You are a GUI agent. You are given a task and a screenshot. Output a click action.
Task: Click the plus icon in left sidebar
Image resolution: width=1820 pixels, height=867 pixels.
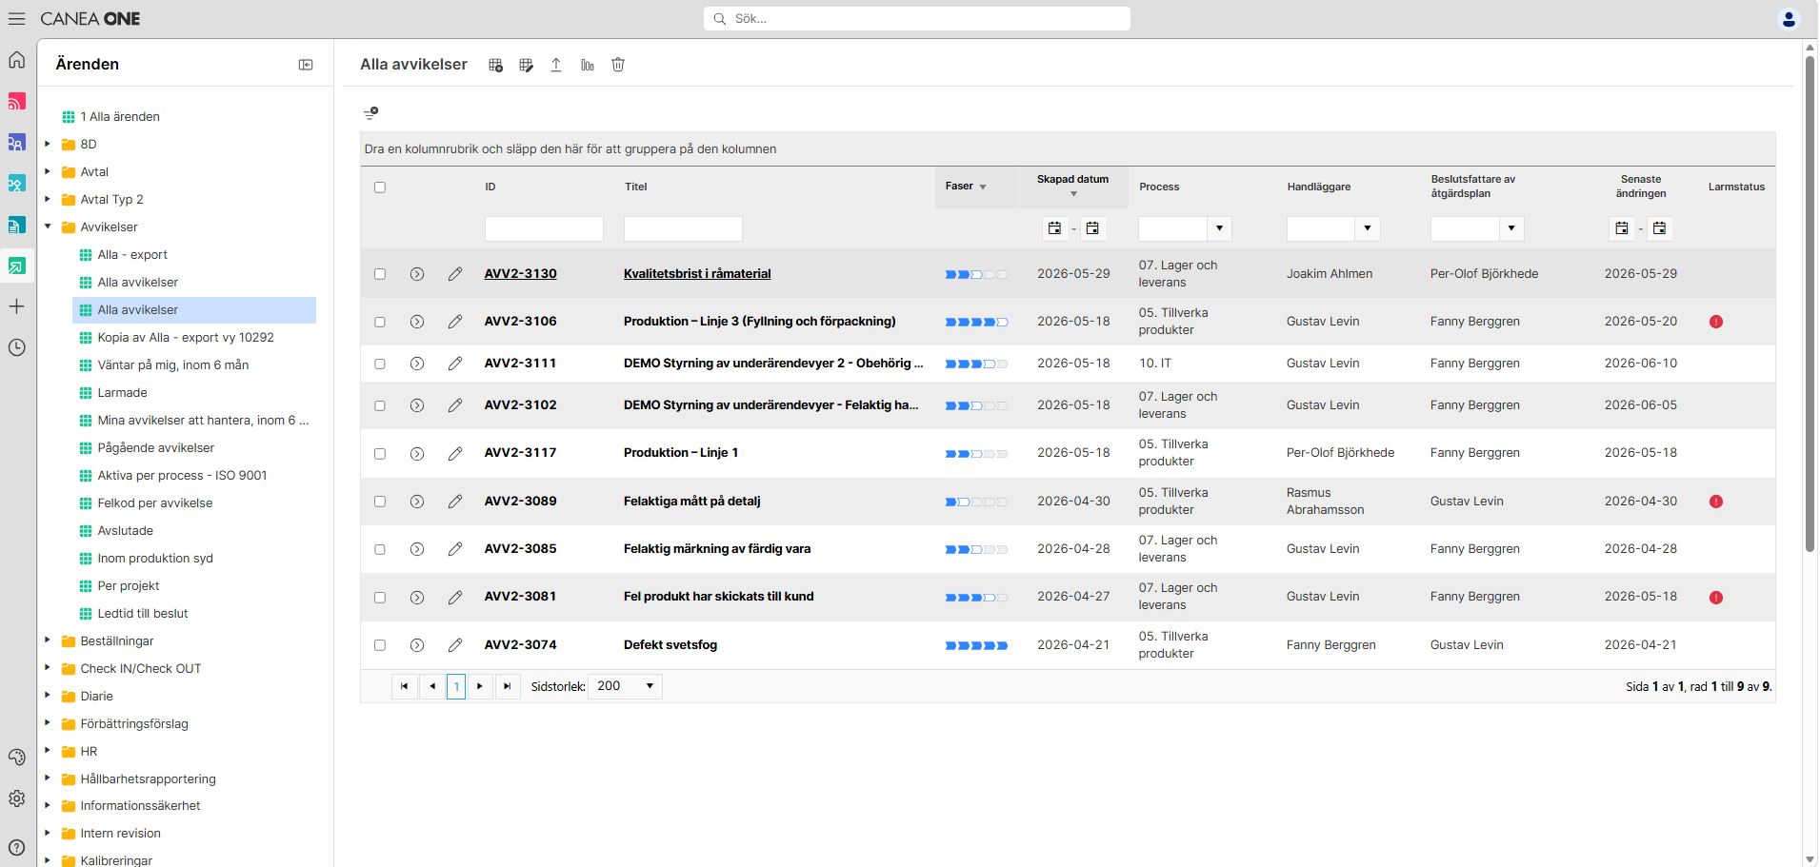[x=16, y=306]
